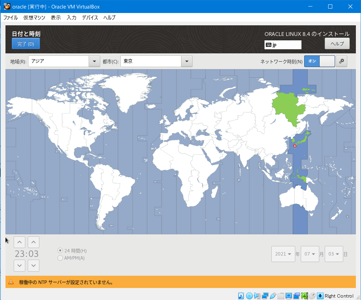This screenshot has height=300, width=361.
Task: Click the recording status icon
Action: tap(297, 296)
